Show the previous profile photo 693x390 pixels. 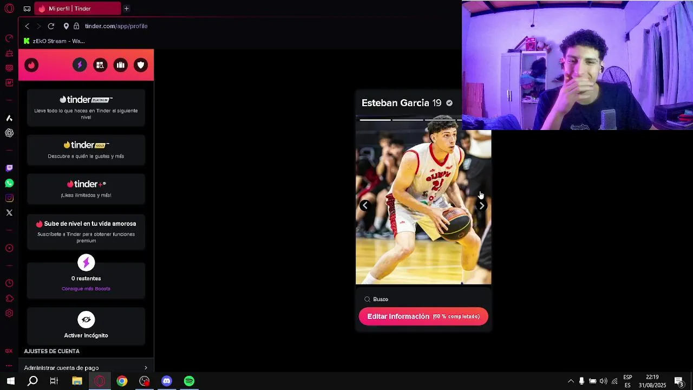[365, 205]
